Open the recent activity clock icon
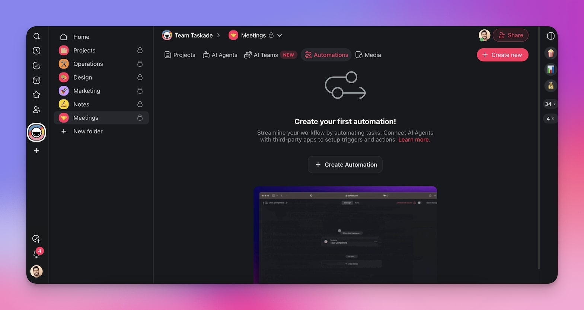 (36, 51)
